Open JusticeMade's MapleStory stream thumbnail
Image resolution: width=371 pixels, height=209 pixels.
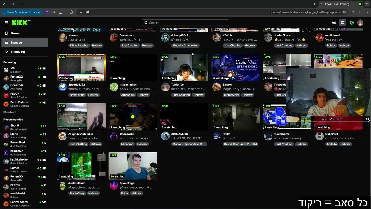point(81,166)
